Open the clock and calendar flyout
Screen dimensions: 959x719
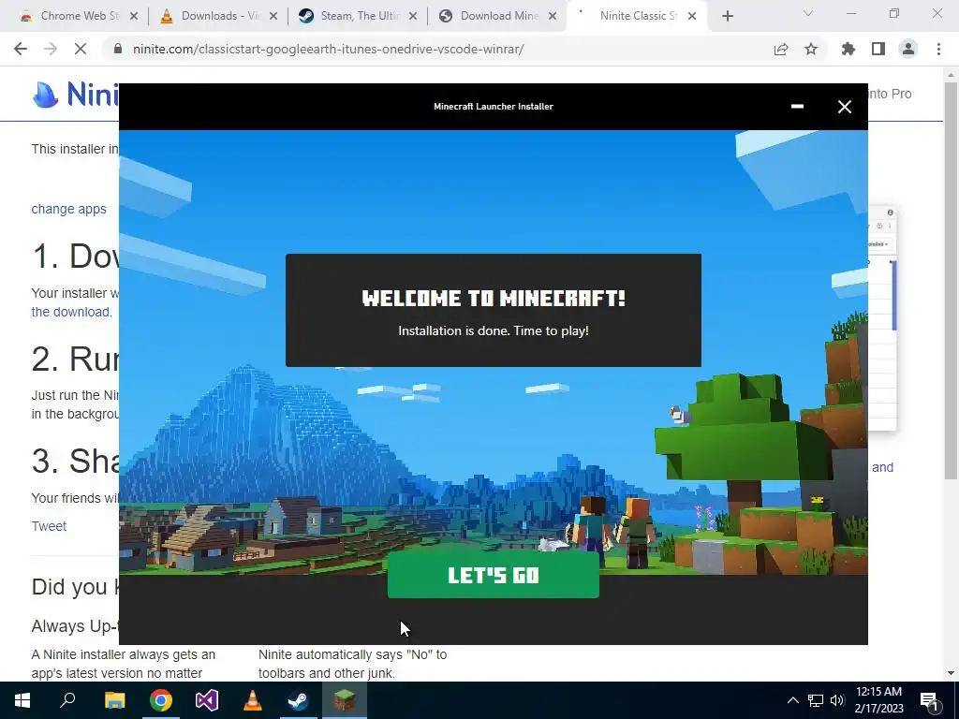[x=878, y=700]
